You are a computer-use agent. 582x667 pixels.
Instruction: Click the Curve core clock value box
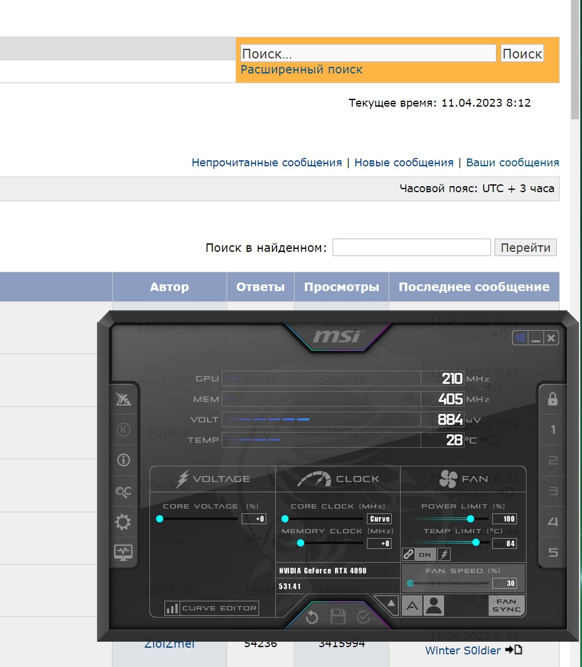[x=379, y=519]
